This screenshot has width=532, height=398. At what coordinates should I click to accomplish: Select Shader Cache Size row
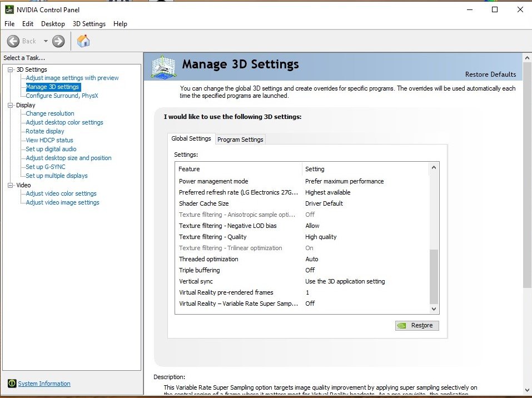click(x=302, y=203)
